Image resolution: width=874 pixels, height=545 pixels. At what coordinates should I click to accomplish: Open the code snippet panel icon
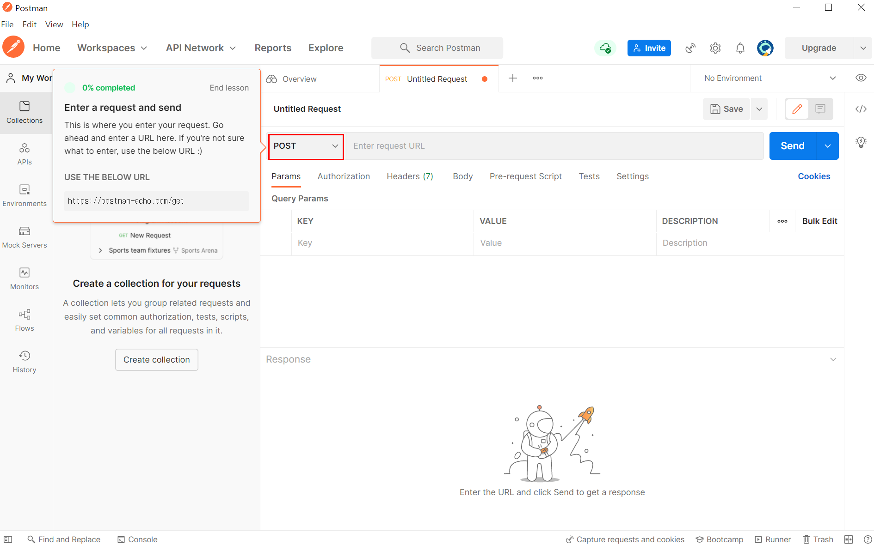click(x=861, y=109)
